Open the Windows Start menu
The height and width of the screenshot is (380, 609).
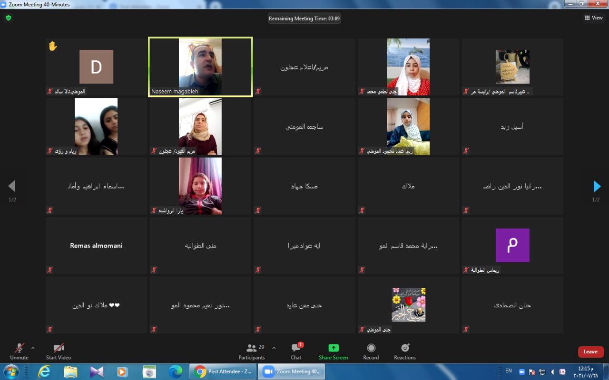point(10,371)
